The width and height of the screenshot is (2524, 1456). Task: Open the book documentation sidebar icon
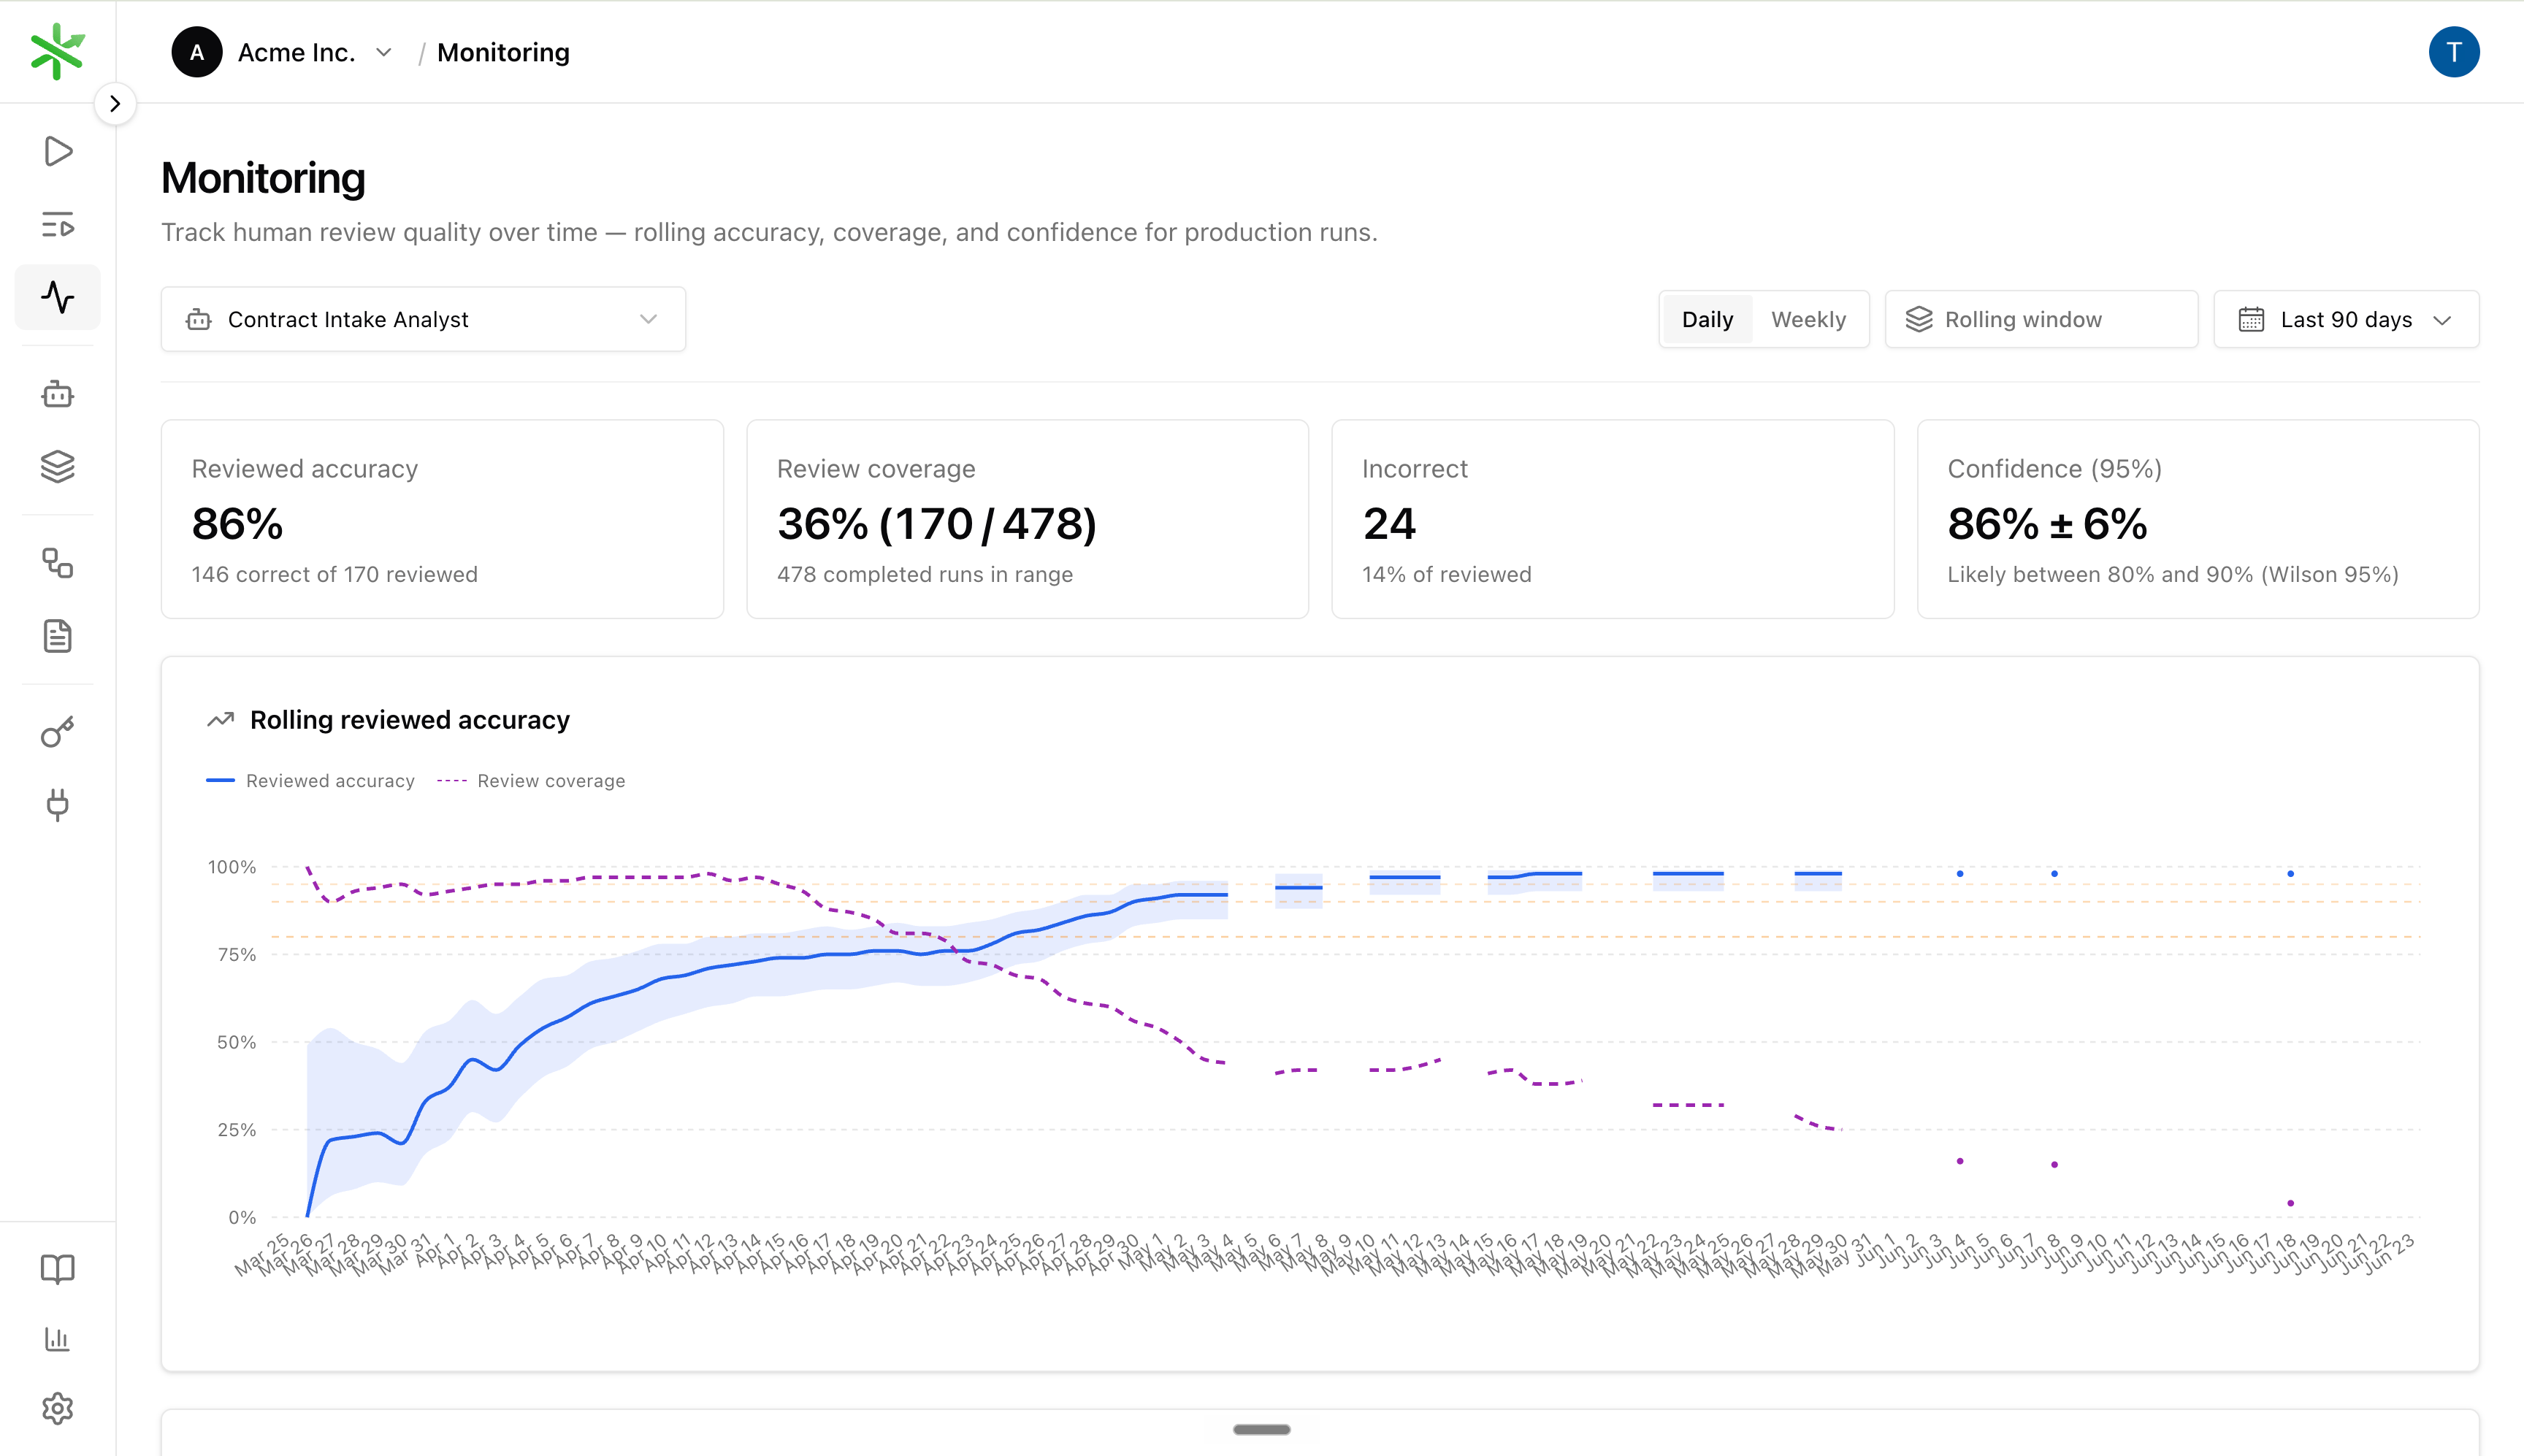58,1269
